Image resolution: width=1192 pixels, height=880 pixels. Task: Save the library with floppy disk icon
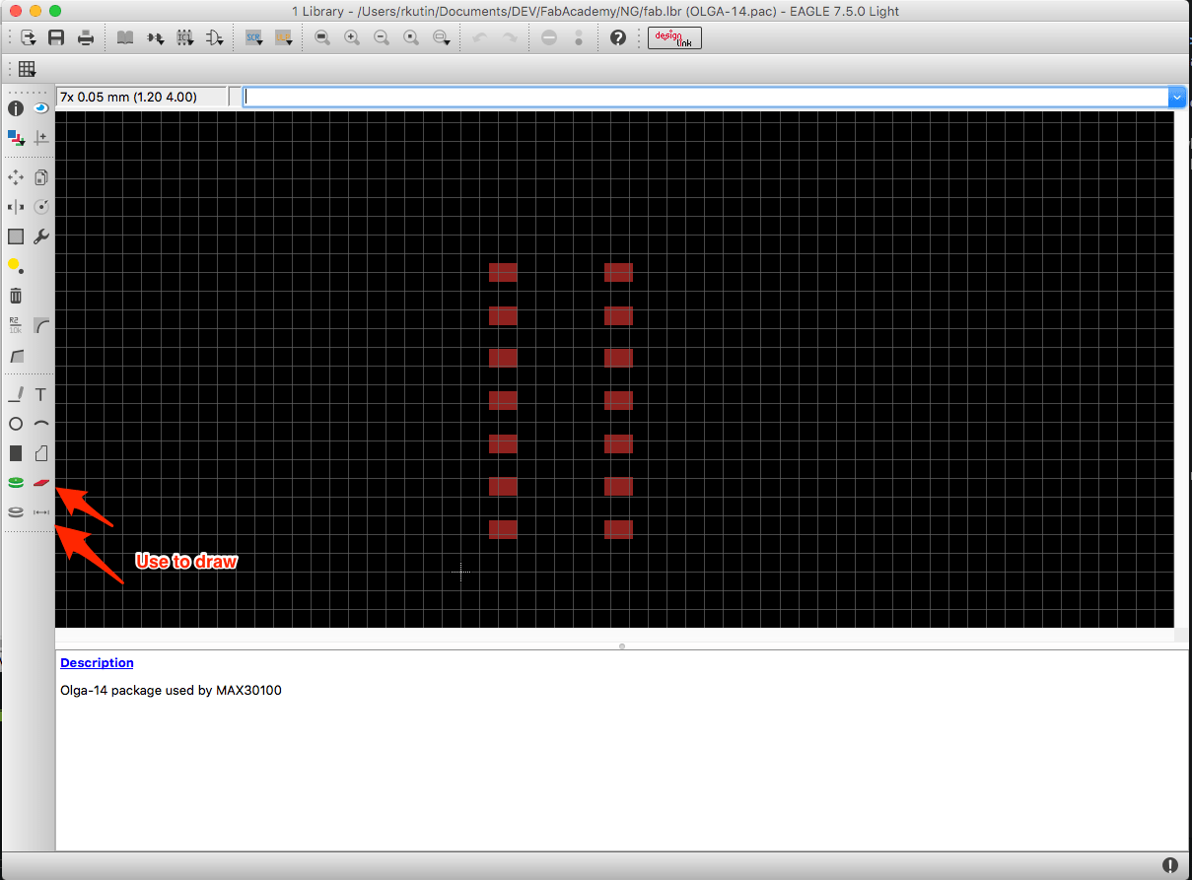coord(56,38)
